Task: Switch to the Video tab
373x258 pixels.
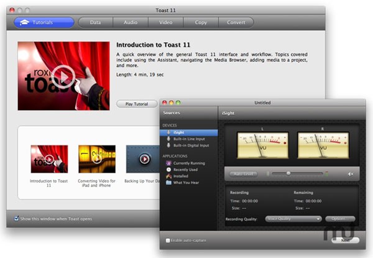Action: click(166, 22)
